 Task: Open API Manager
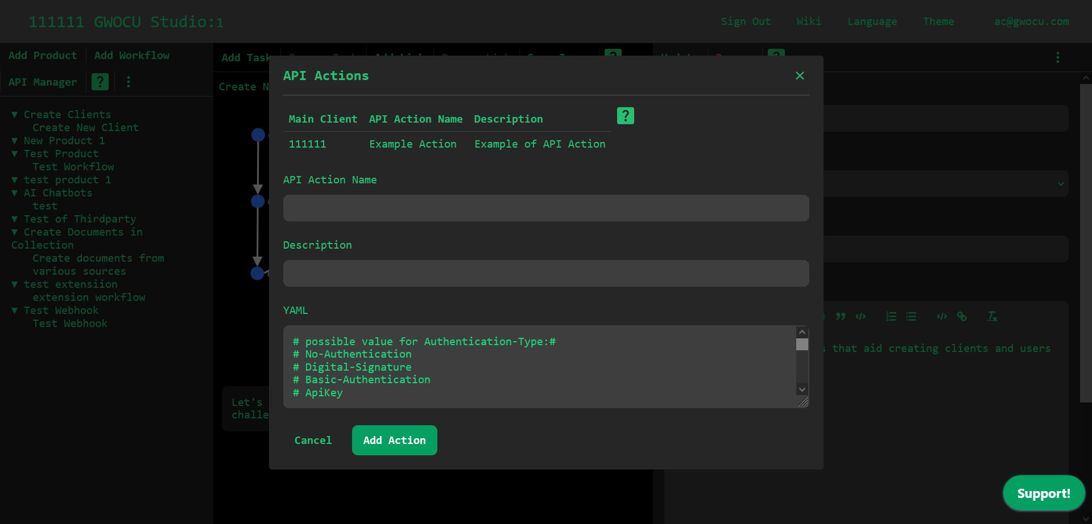43,82
